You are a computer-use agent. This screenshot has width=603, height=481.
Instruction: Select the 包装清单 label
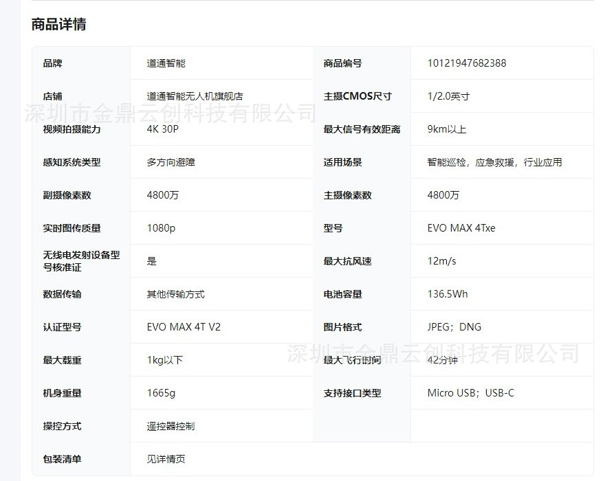click(x=63, y=460)
